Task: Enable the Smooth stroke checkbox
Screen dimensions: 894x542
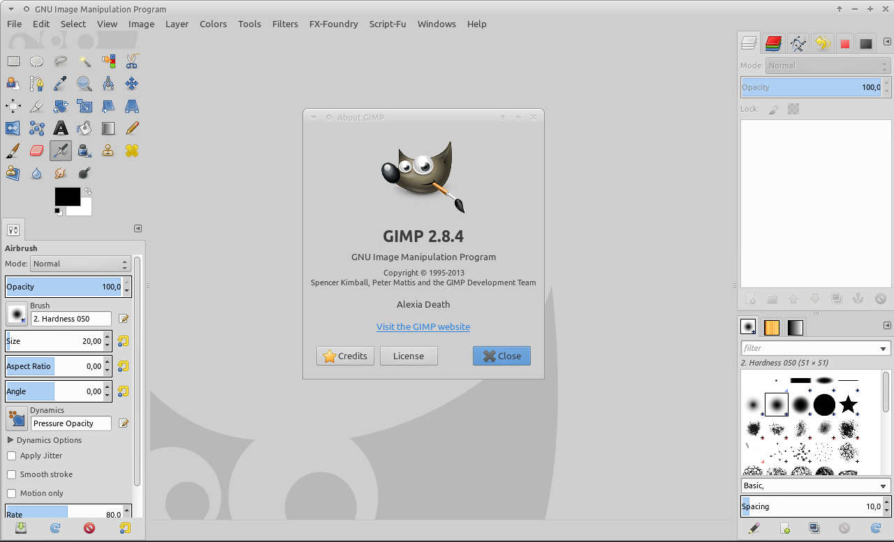Action: pyautogui.click(x=12, y=474)
